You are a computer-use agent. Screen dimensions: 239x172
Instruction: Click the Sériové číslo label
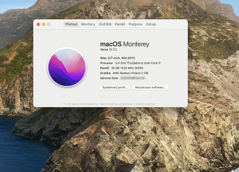(x=109, y=78)
